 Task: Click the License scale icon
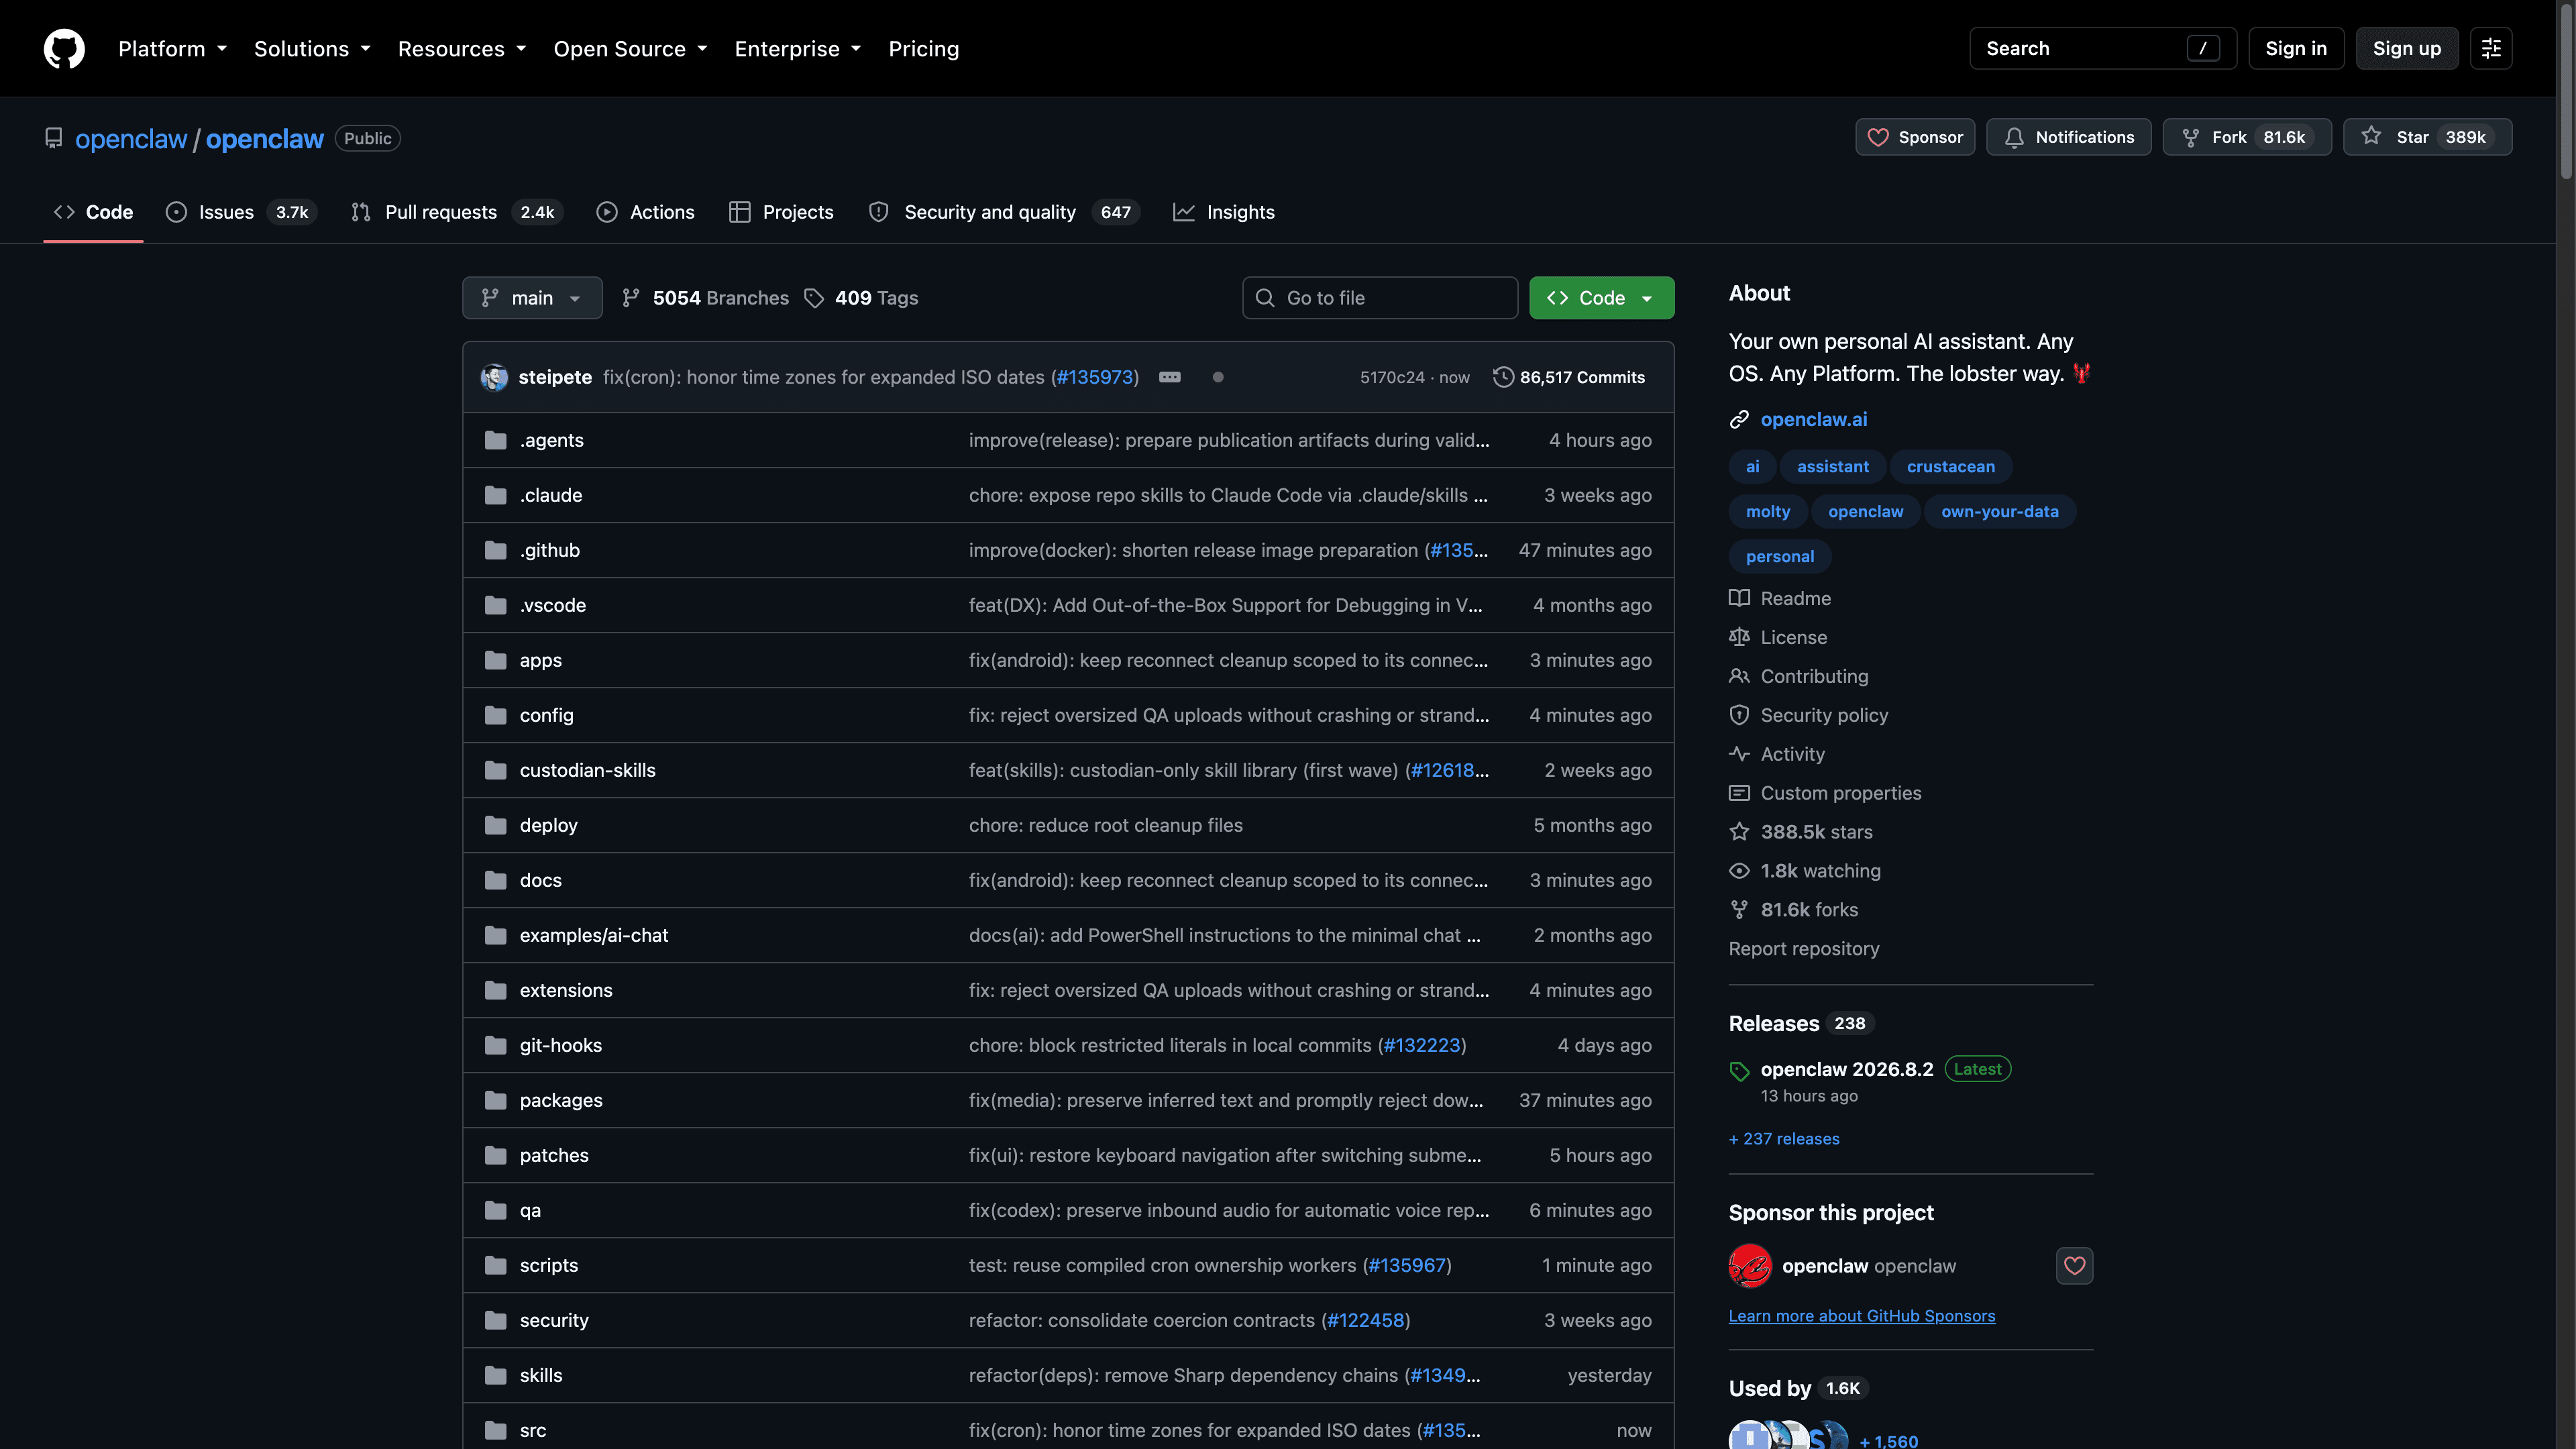pos(1739,637)
